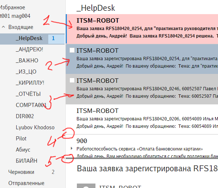Open the Отправленные sent folder
The image size is (218, 188).
[x=26, y=183]
